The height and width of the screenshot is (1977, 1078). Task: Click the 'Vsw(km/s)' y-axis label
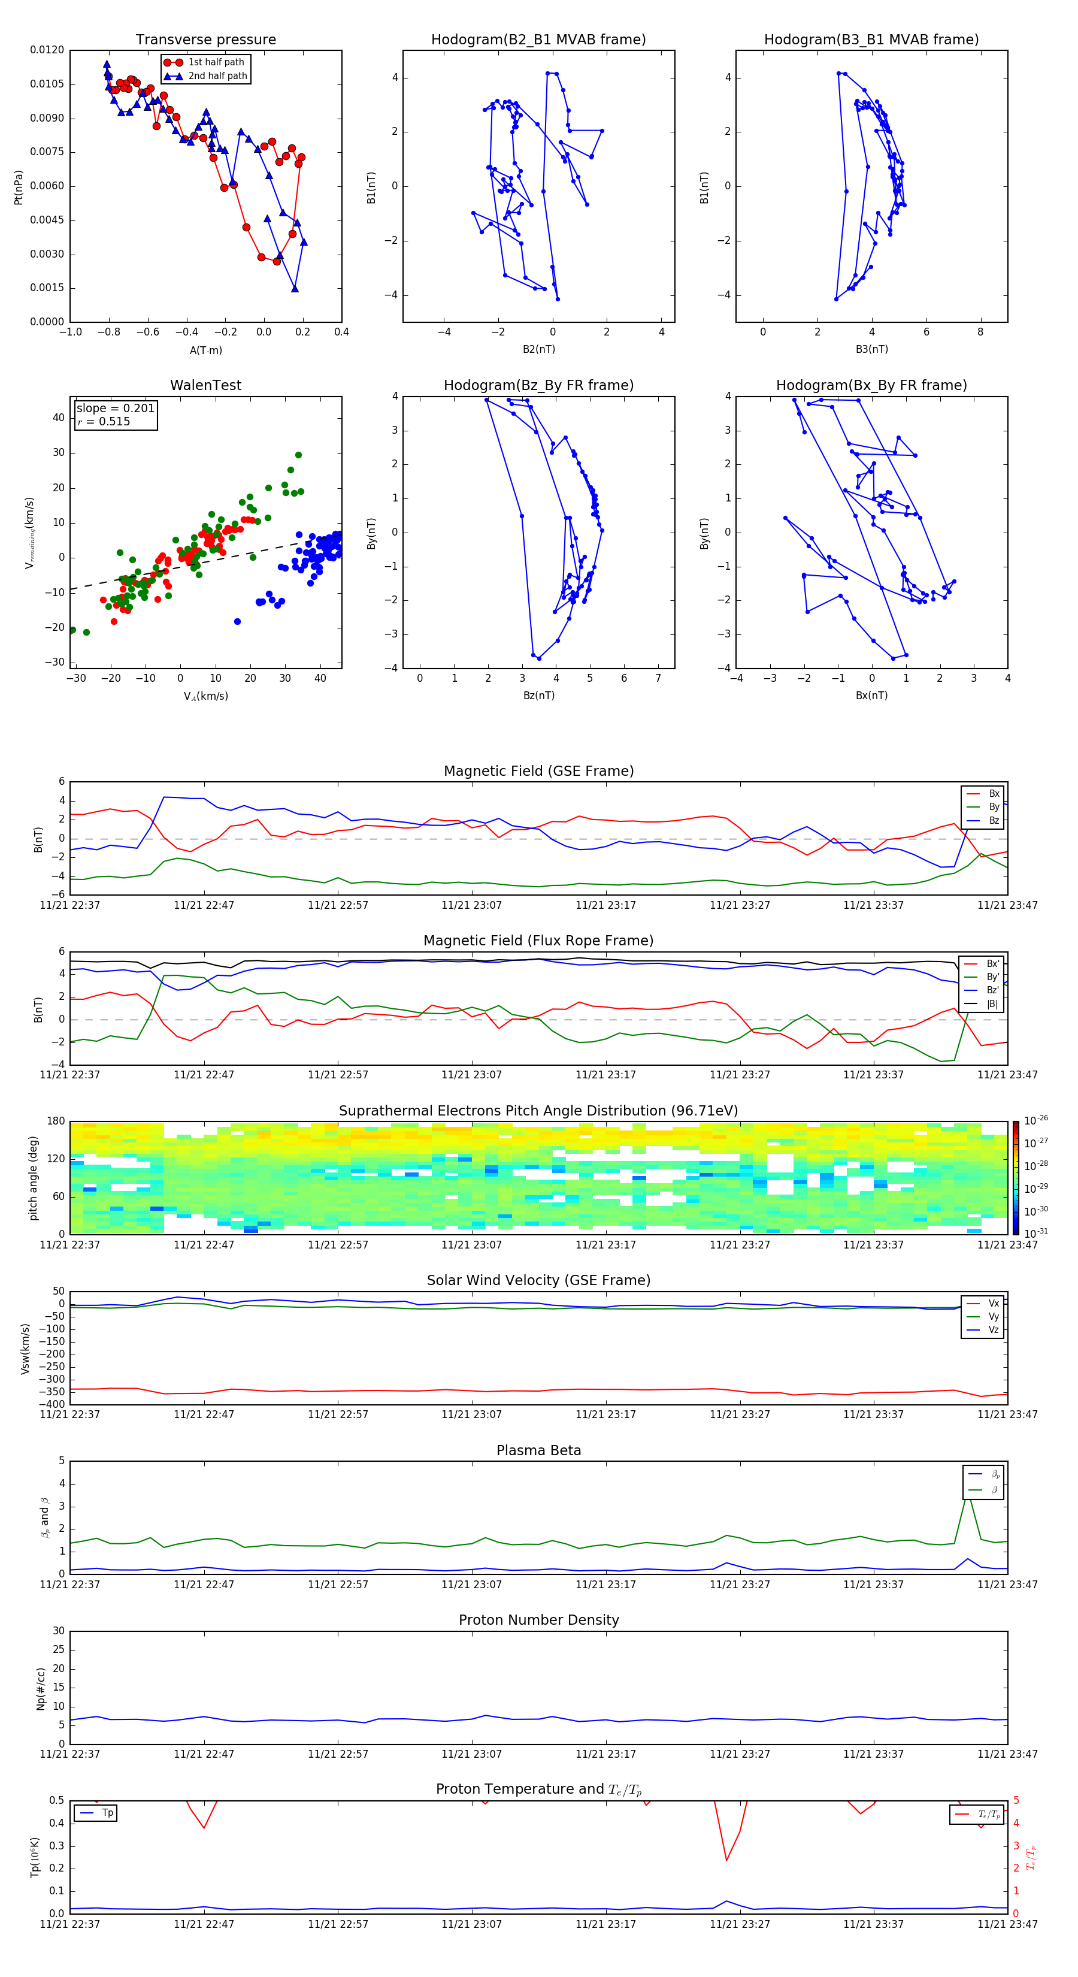(25, 1349)
